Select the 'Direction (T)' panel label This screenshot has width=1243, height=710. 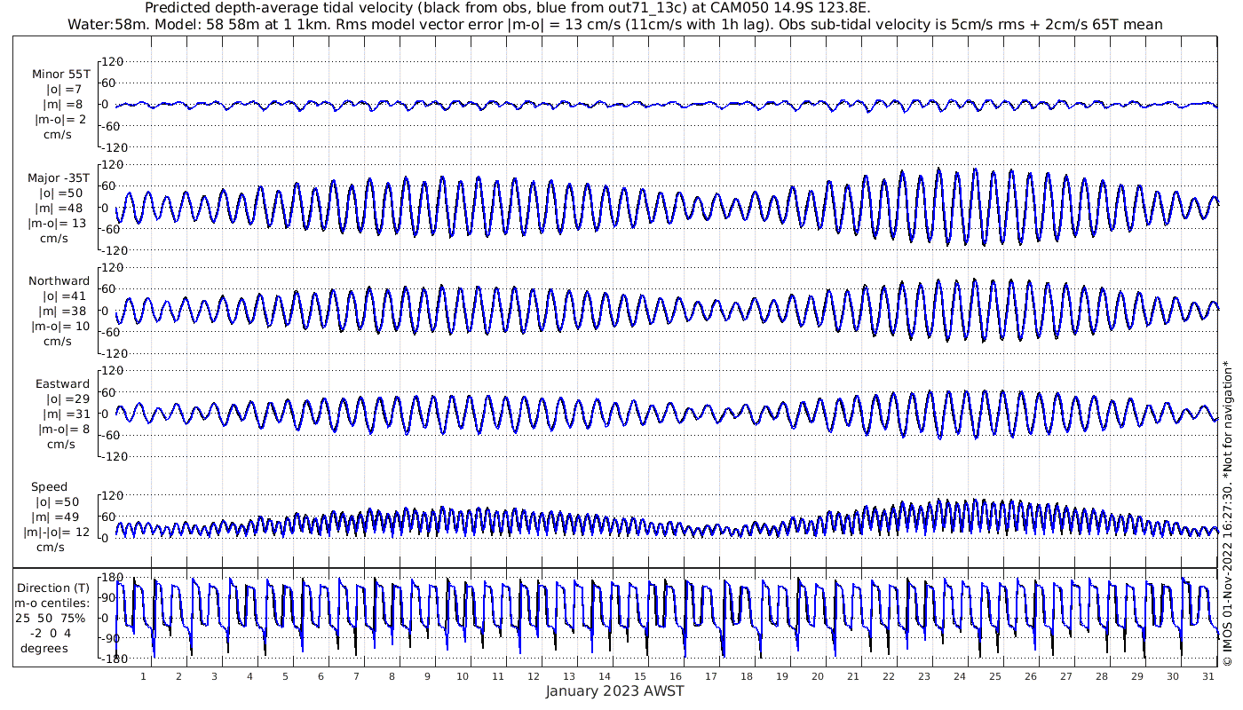[x=55, y=588]
